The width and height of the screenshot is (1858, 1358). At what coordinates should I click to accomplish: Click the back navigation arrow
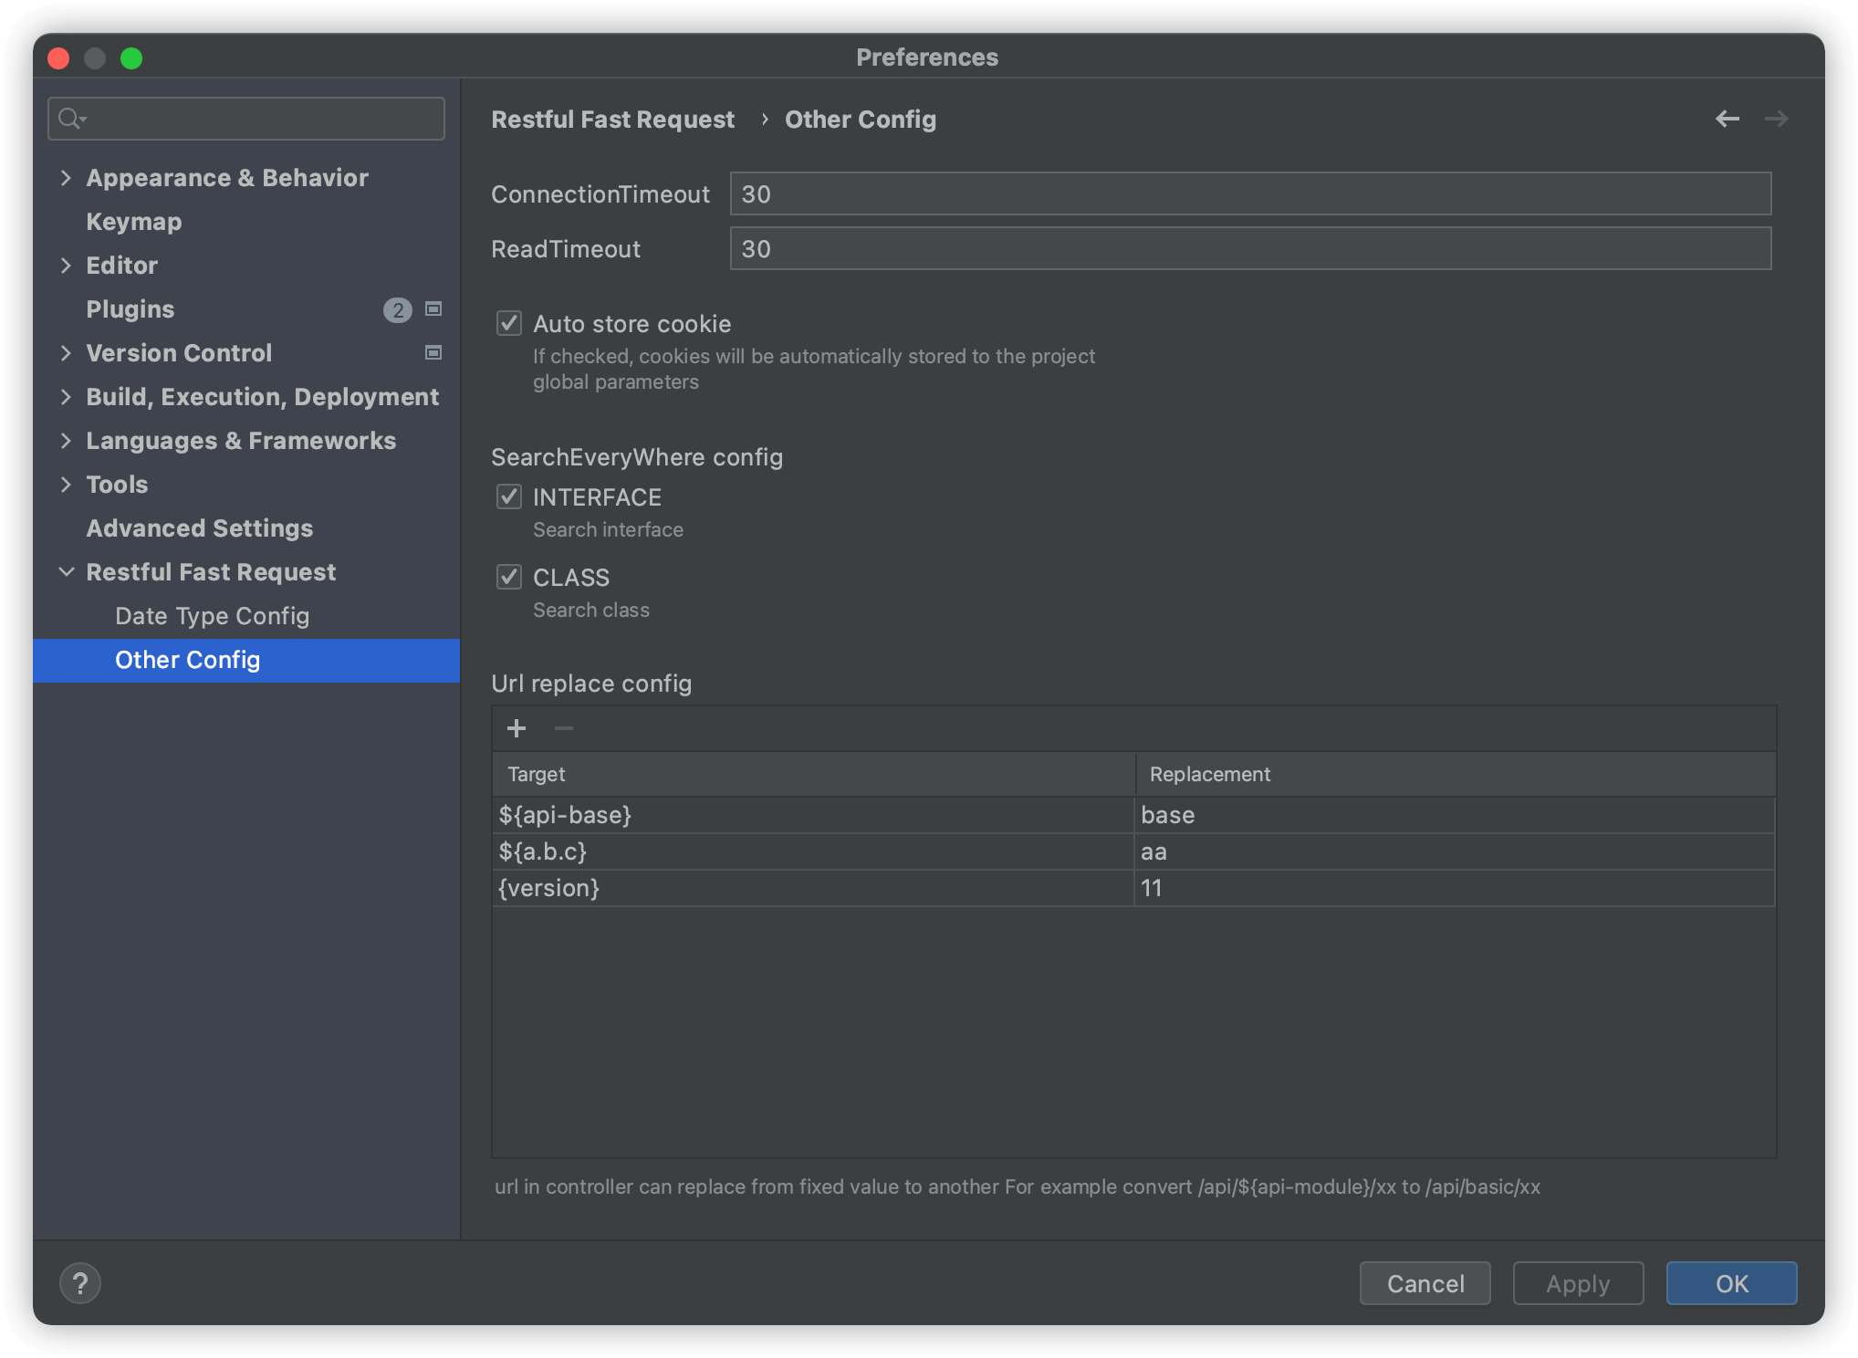tap(1727, 119)
